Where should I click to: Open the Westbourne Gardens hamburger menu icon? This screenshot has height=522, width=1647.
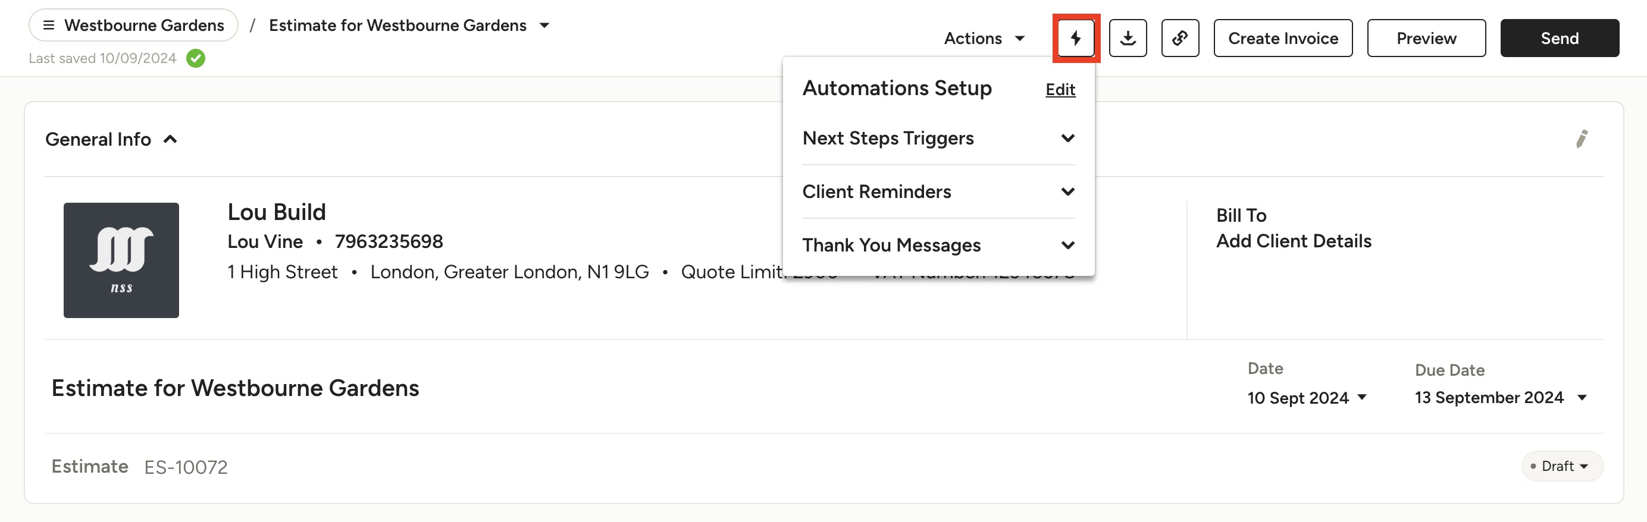click(48, 25)
